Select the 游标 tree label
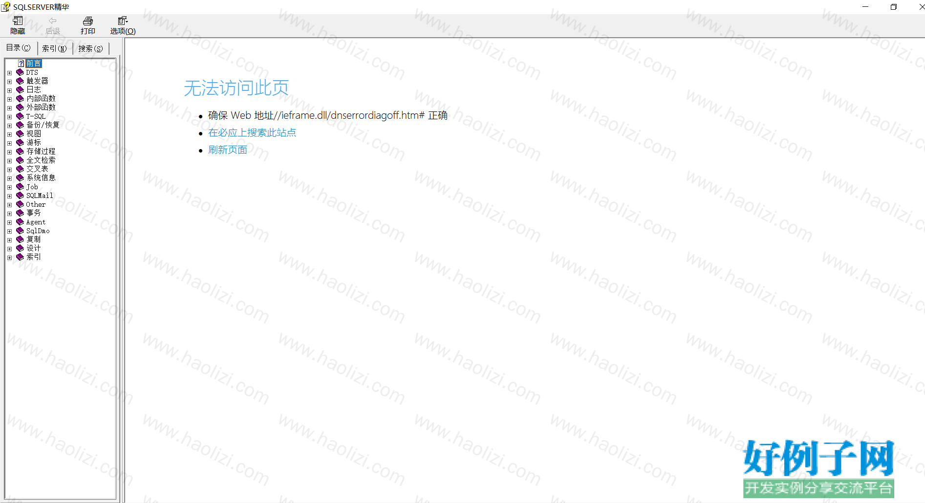925x503 pixels. (34, 143)
